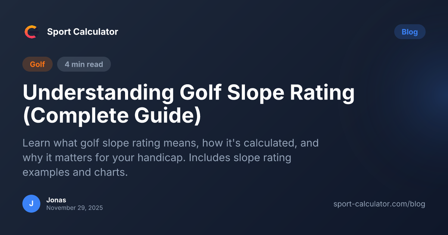Click the Sport Calculator logo icon
The image size is (448, 235).
[x=31, y=32]
